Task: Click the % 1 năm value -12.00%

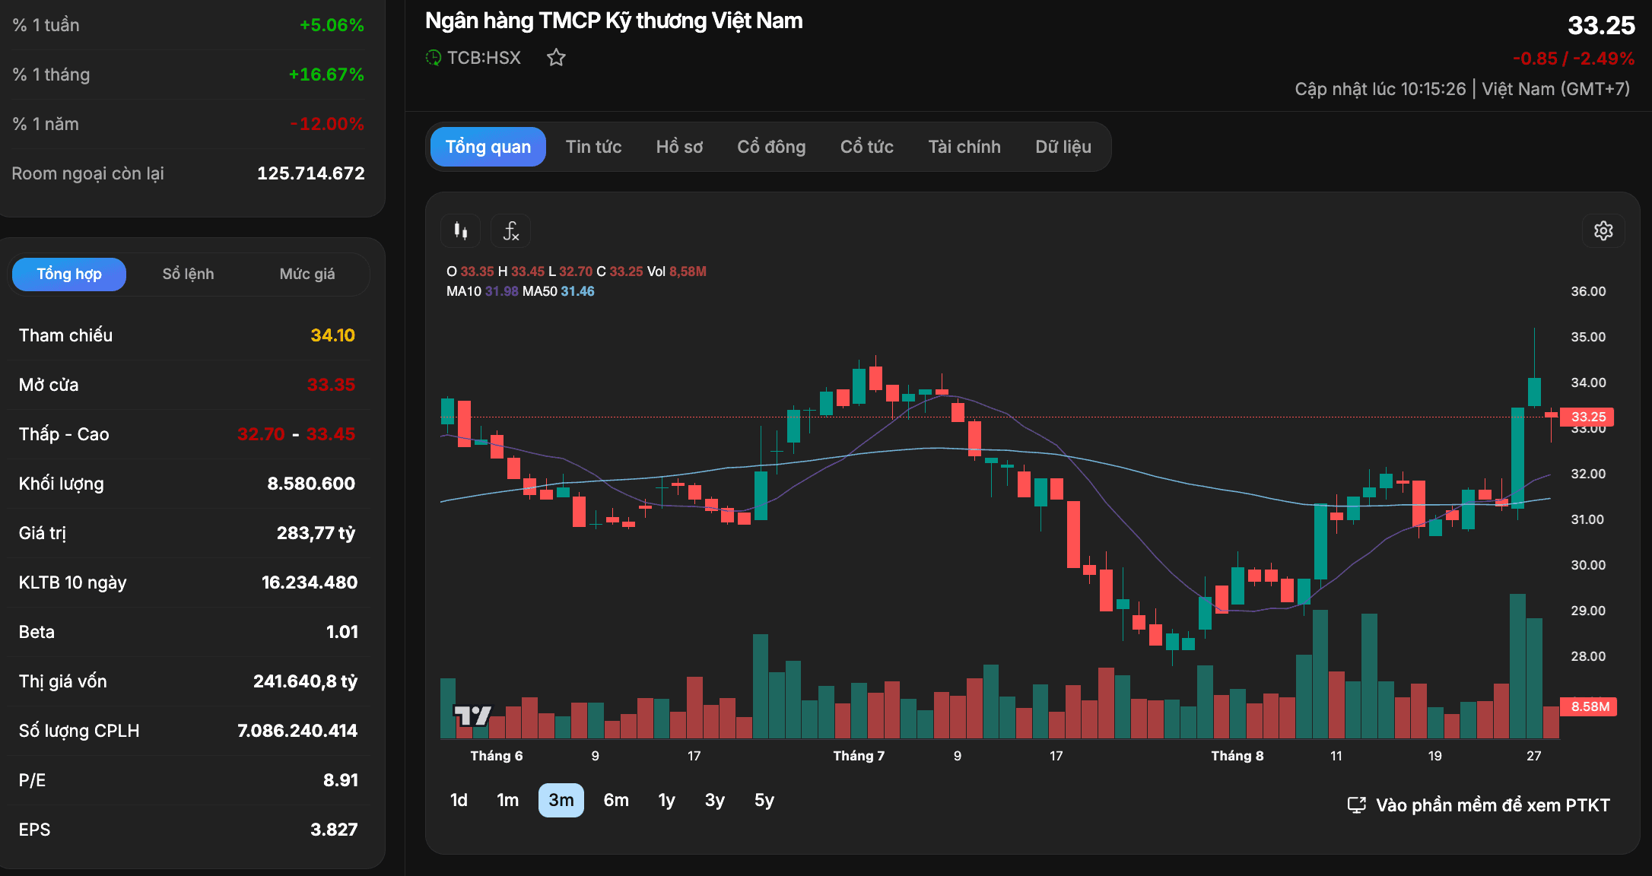Action: click(x=327, y=124)
